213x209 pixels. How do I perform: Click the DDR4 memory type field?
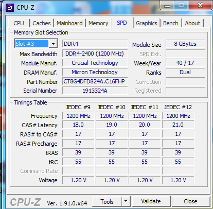(95, 44)
